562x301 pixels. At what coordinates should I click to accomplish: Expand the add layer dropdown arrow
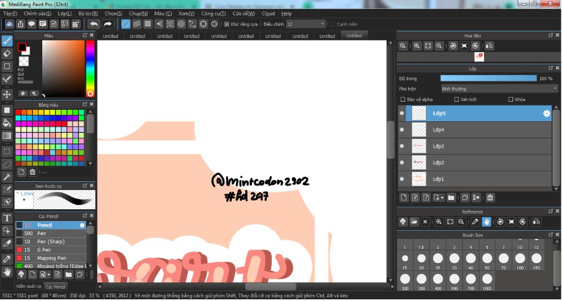443,198
